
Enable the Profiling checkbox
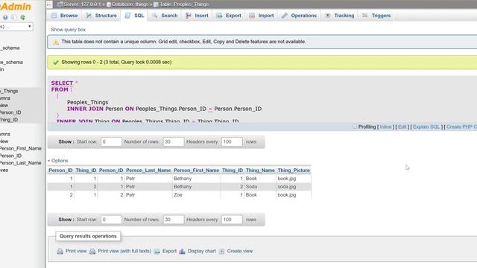tap(355, 127)
